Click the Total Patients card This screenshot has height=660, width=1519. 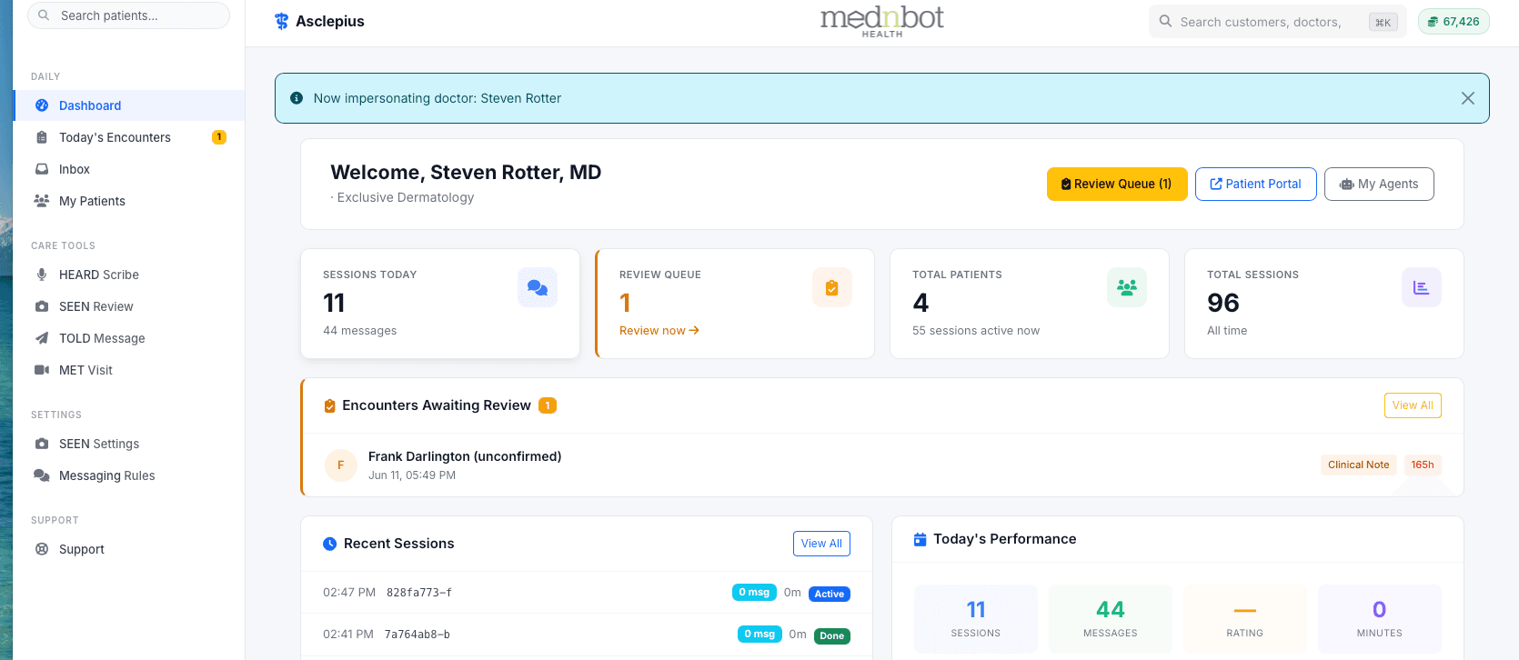pyautogui.click(x=1030, y=304)
